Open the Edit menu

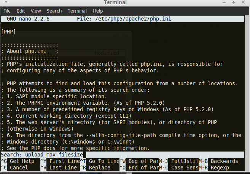(21, 11)
